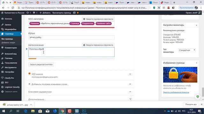Click the browser back arrow

[4, 8]
